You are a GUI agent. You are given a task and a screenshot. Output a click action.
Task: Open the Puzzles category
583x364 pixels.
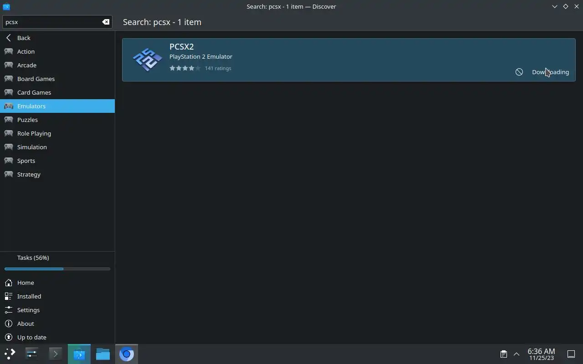[x=57, y=120]
